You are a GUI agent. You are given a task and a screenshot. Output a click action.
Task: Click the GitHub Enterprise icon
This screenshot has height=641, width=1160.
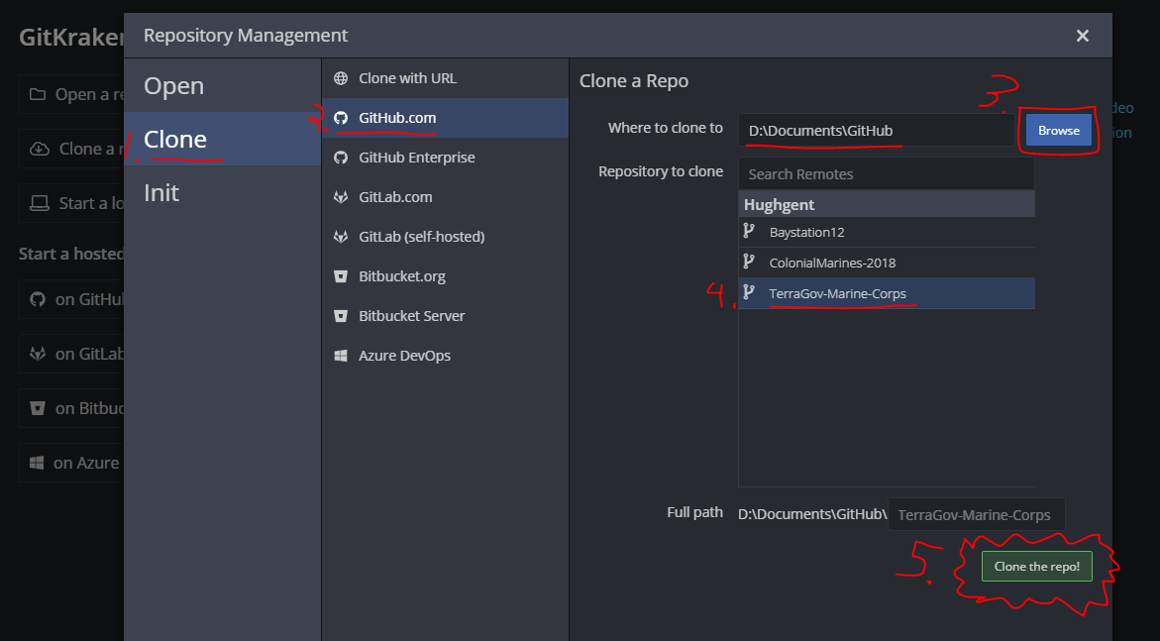(x=341, y=158)
